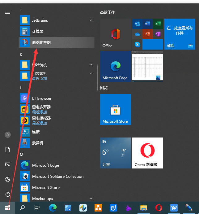199x214 pixels.
Task: Expand the JetBrains folder chevron
Action: 91,20
